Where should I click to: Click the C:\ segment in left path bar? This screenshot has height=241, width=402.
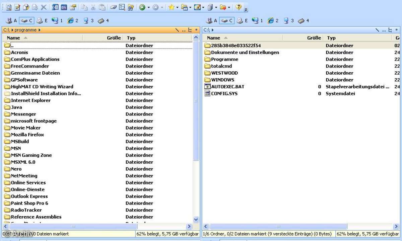6,30
